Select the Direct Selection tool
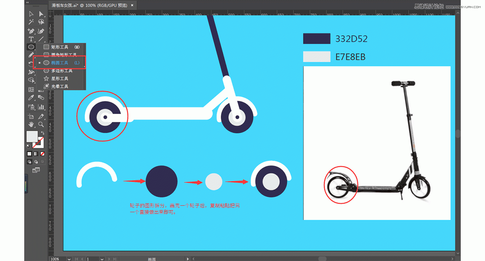 tap(41, 15)
